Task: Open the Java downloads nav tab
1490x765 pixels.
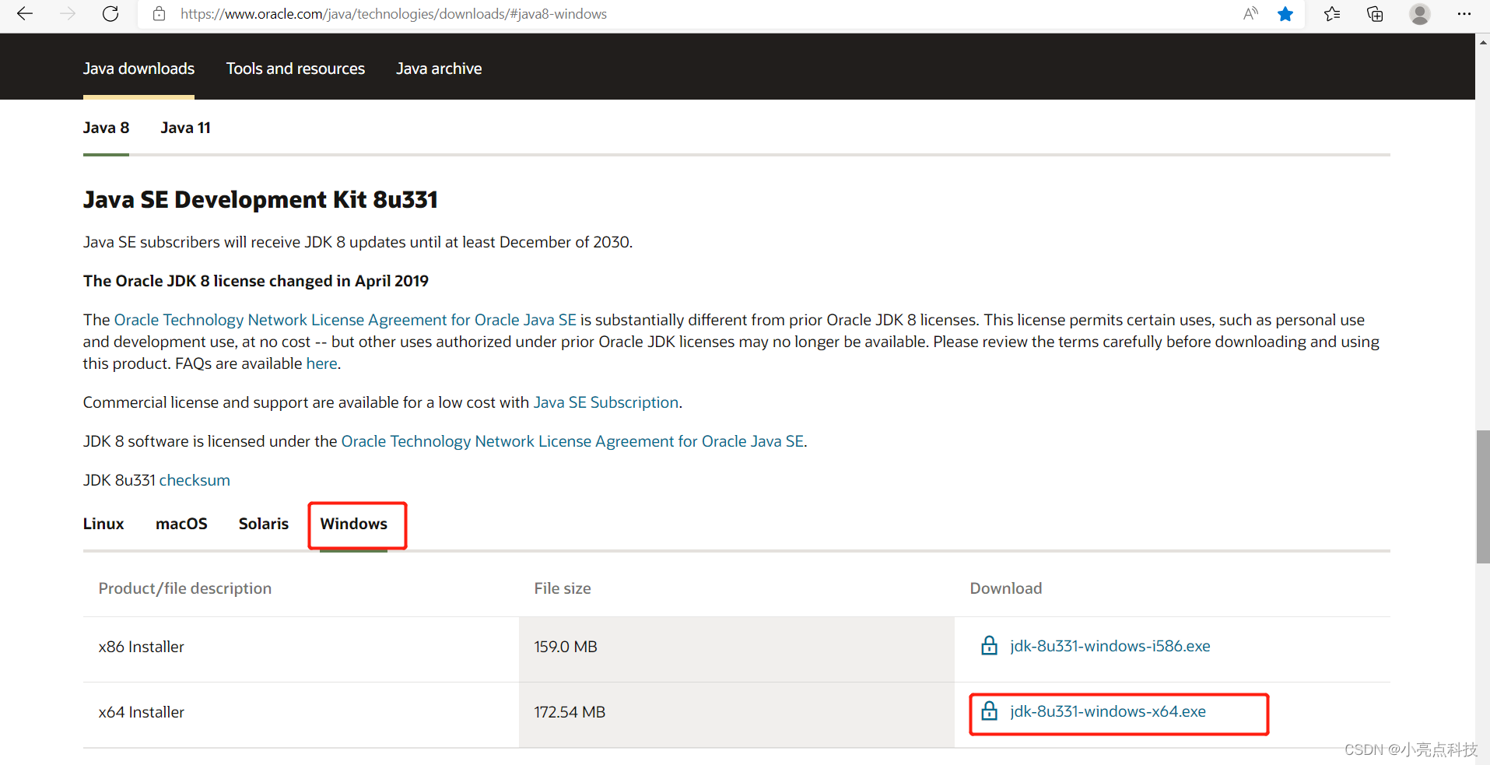Action: click(x=138, y=68)
